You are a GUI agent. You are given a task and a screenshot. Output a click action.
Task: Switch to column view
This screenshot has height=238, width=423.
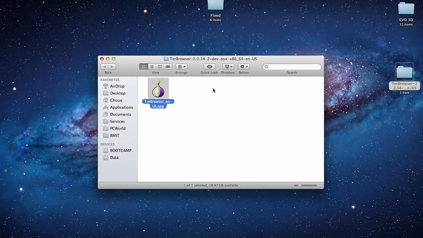pyautogui.click(x=160, y=67)
